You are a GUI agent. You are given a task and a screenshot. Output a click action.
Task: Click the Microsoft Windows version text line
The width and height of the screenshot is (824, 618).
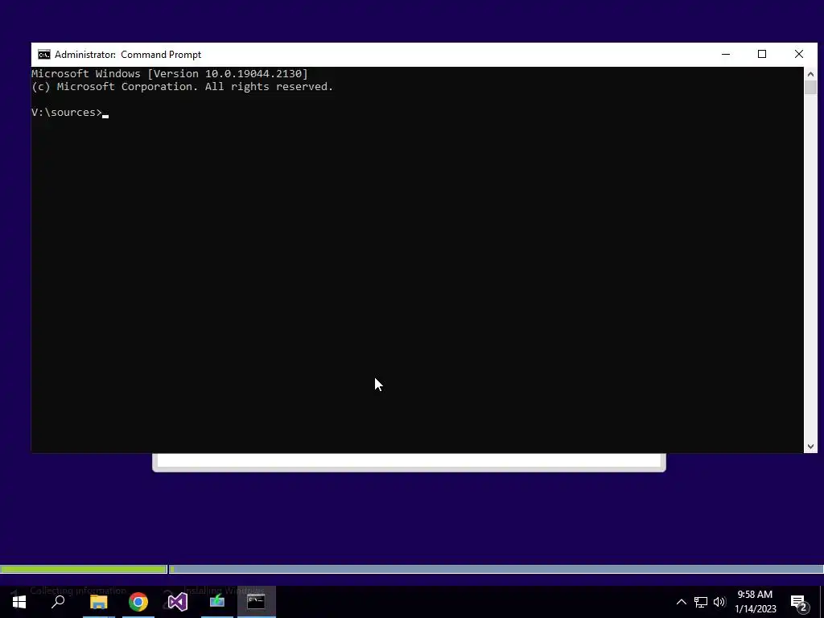click(x=170, y=73)
